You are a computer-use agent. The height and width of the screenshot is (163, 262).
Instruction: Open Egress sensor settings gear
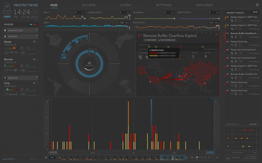[34, 42]
